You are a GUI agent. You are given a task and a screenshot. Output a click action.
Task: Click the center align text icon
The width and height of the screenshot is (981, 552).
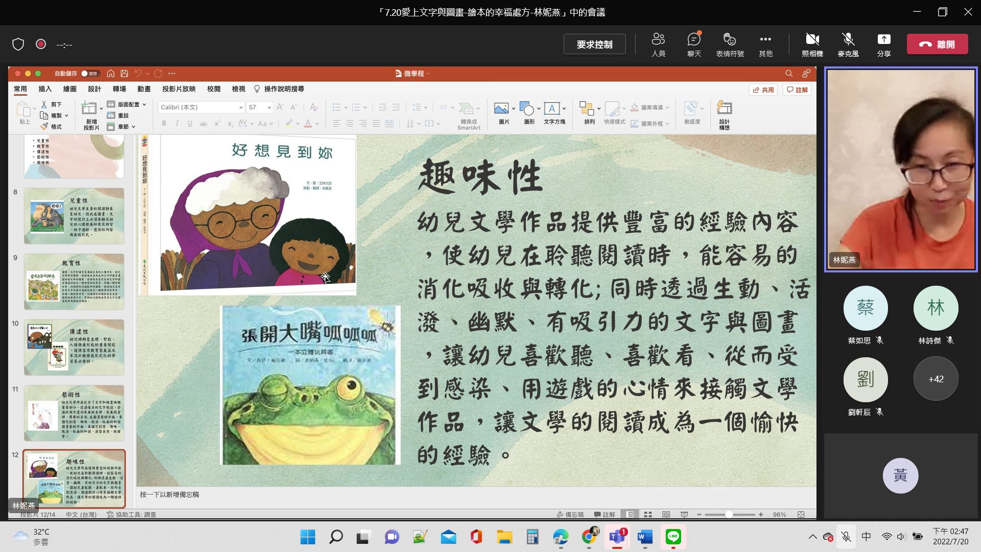click(350, 123)
